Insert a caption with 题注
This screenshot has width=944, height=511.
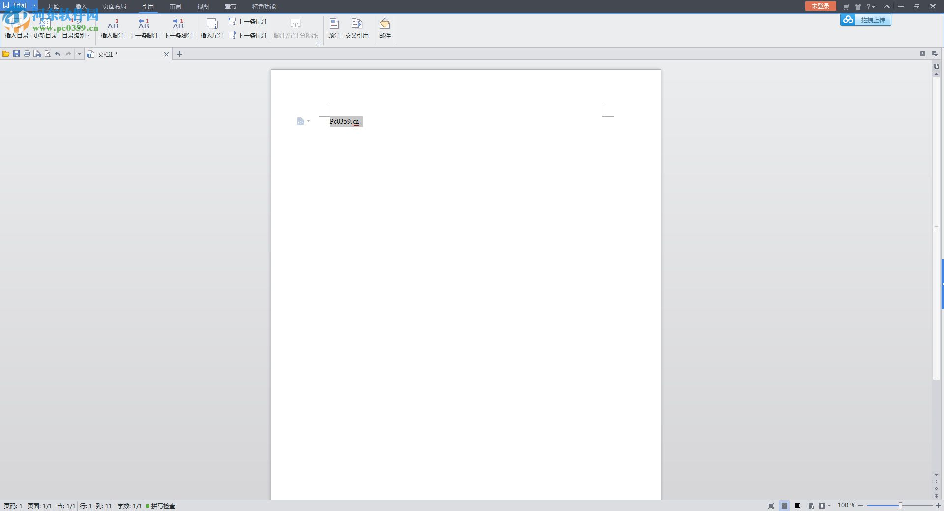[x=334, y=28]
